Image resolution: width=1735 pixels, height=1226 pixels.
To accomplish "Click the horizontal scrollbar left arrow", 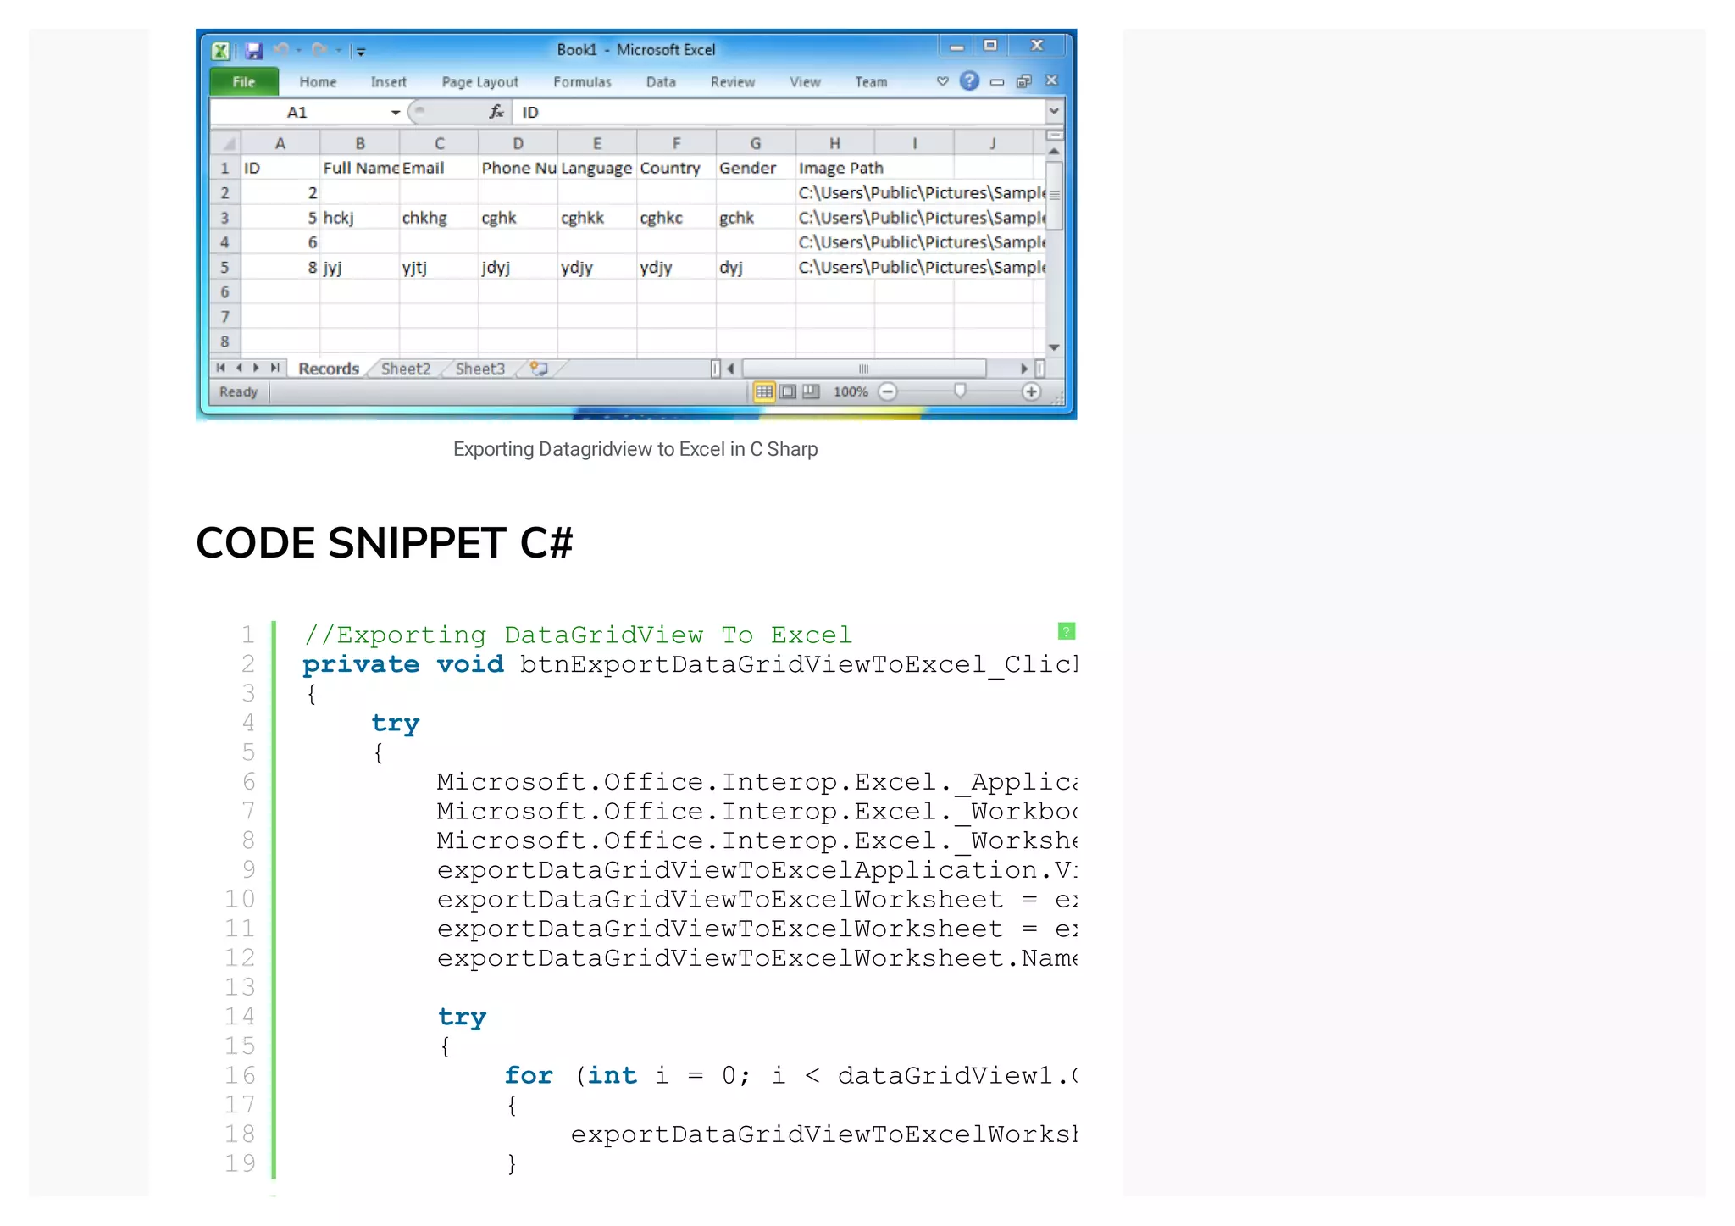I will 731,369.
